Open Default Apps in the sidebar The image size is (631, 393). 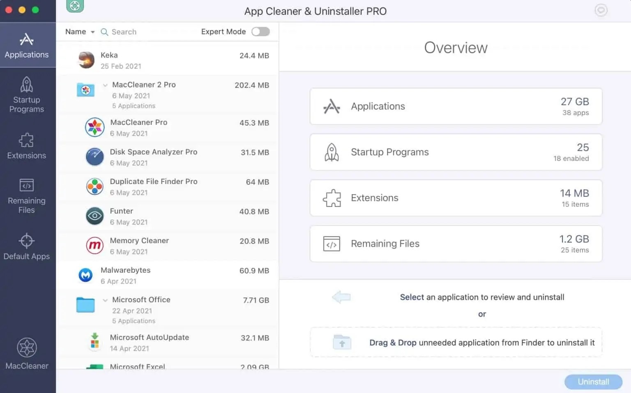pos(27,246)
